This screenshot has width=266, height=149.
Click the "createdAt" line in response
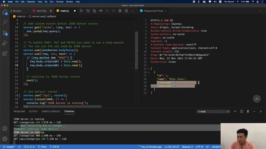tap(176, 82)
